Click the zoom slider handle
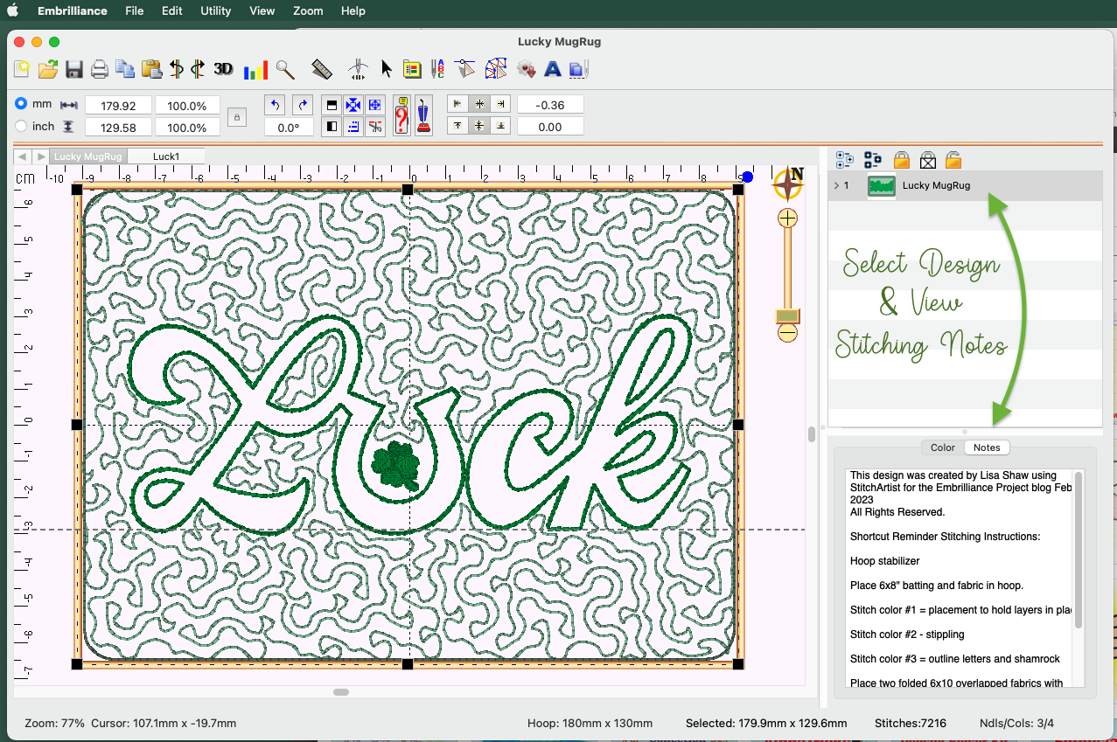This screenshot has height=742, width=1117. (x=788, y=316)
